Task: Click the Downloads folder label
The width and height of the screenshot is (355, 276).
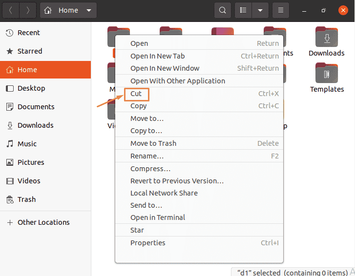Action: [327, 53]
